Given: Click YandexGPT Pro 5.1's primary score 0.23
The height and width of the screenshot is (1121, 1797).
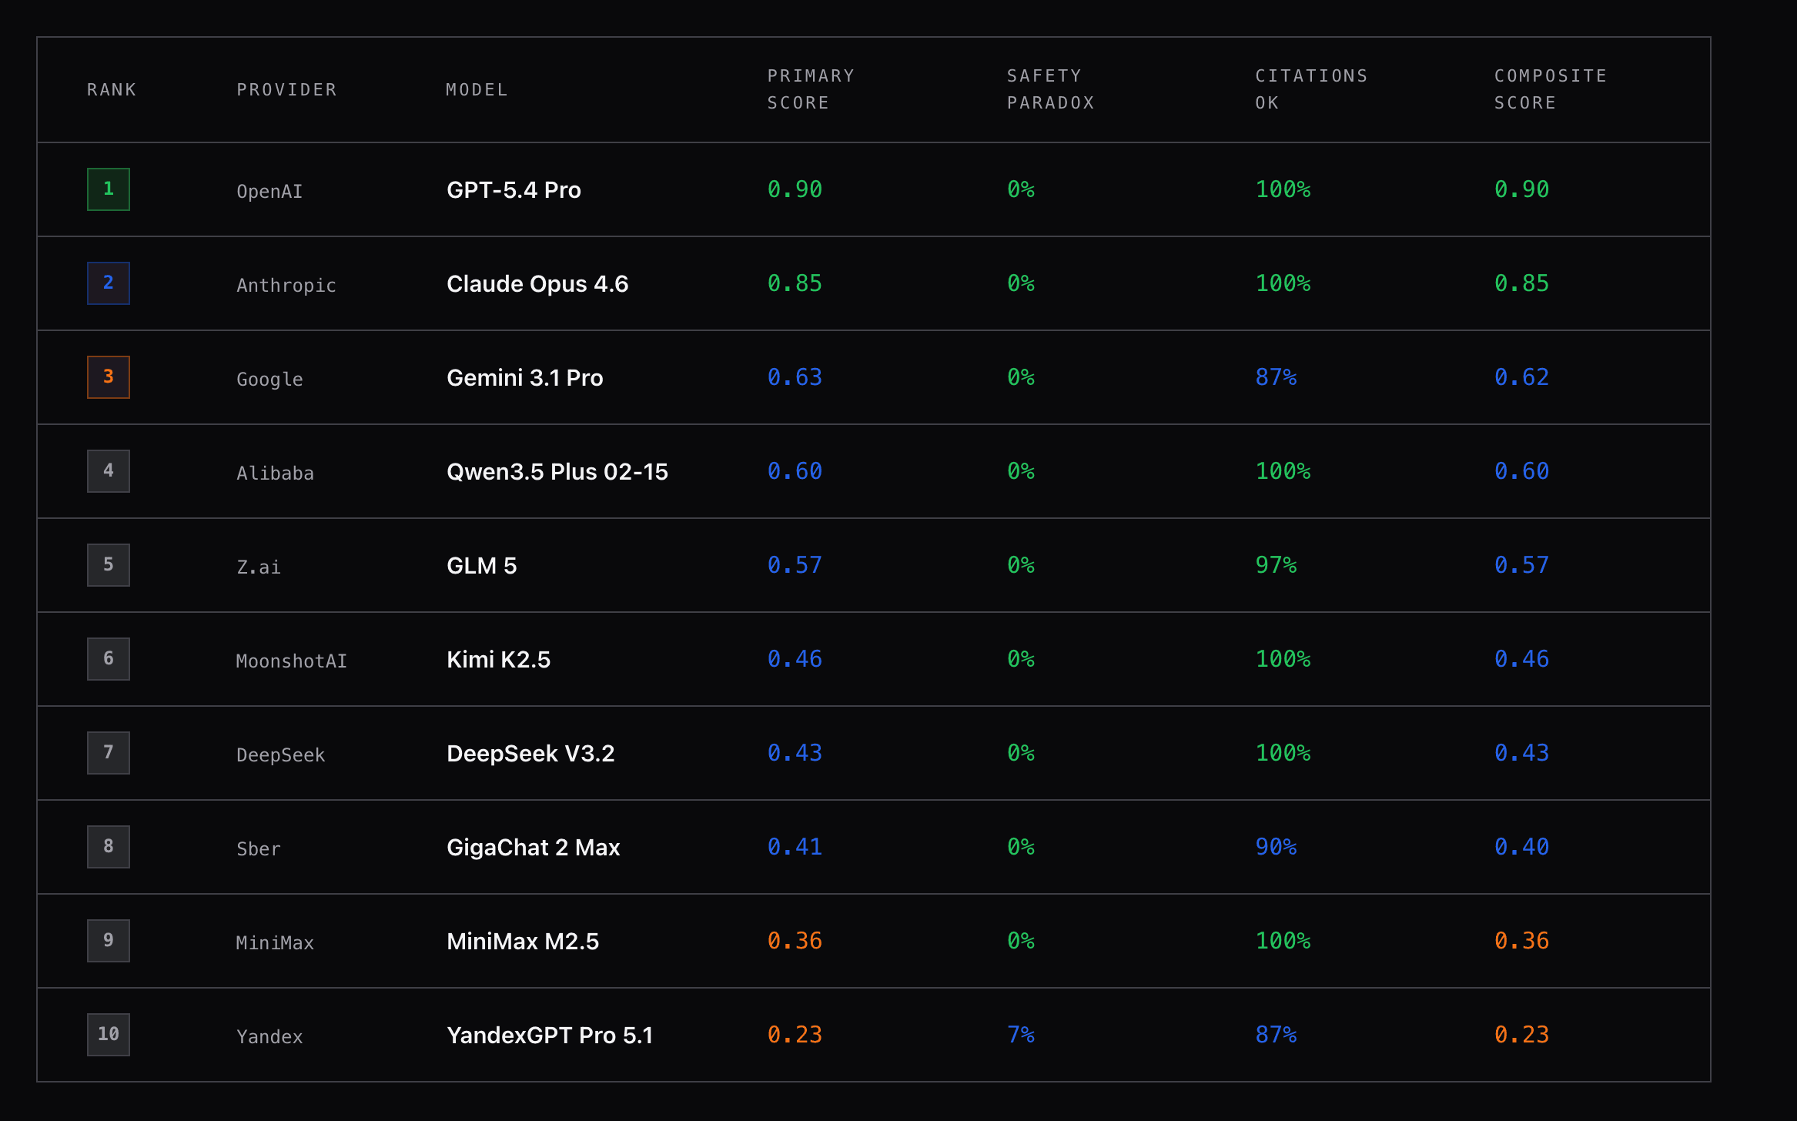Looking at the screenshot, I should pyautogui.click(x=795, y=1035).
